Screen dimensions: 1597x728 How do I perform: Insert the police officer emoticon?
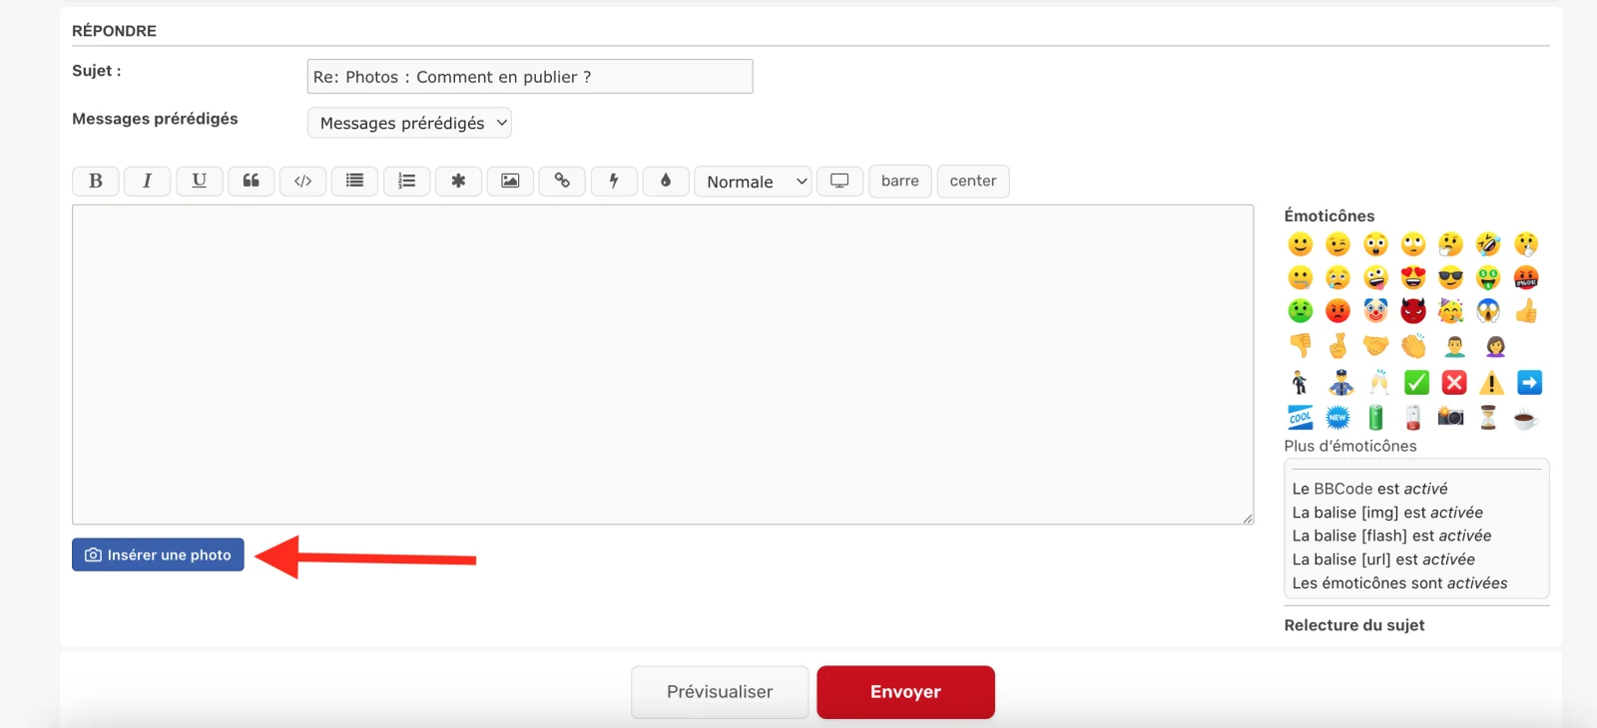click(1340, 383)
